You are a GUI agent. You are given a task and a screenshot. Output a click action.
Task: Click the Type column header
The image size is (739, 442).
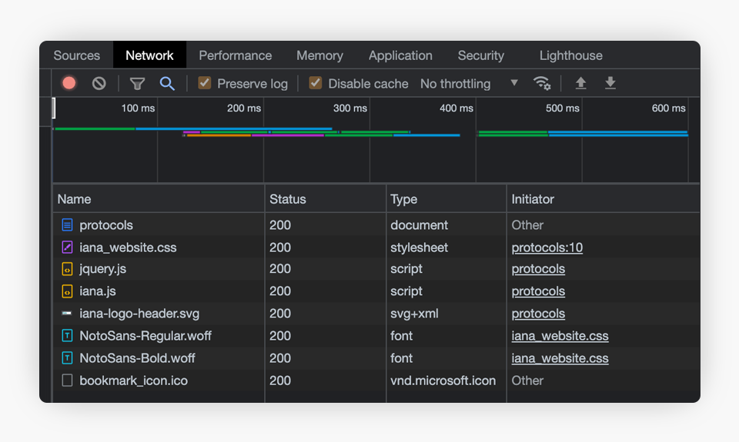403,199
